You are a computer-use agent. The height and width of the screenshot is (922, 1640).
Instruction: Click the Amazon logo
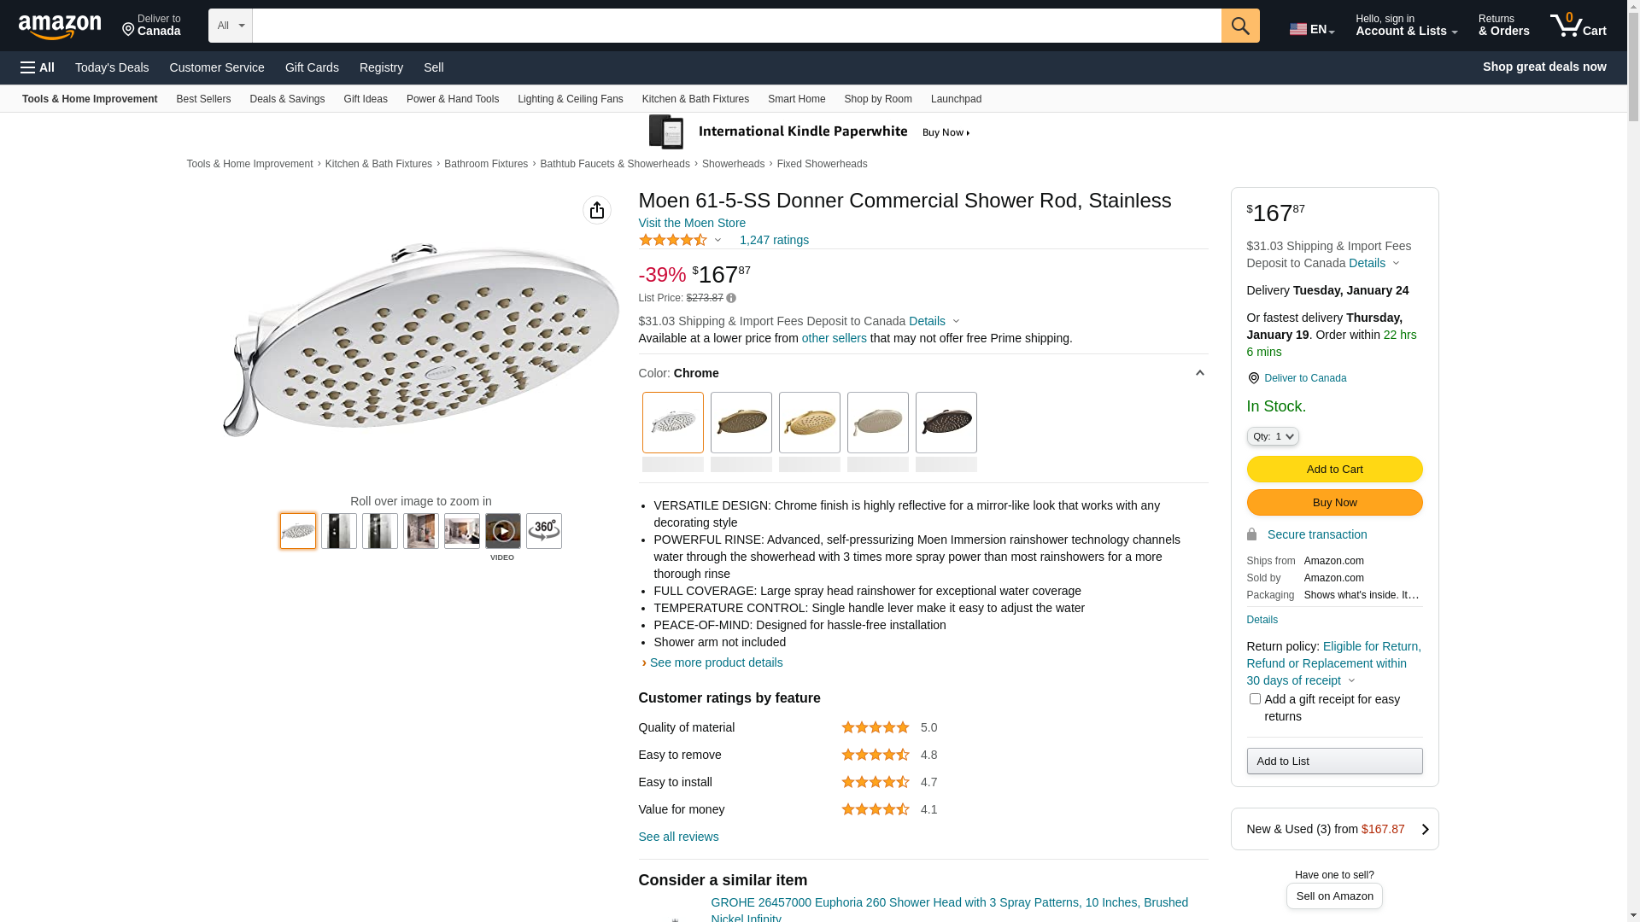point(60,27)
